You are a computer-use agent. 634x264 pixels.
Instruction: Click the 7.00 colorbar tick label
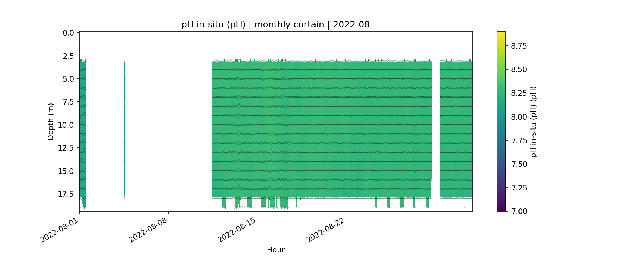pyautogui.click(x=519, y=211)
